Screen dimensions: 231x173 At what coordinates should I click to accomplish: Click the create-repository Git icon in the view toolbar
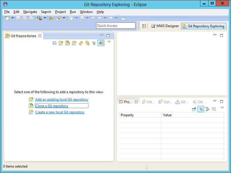click(x=74, y=43)
